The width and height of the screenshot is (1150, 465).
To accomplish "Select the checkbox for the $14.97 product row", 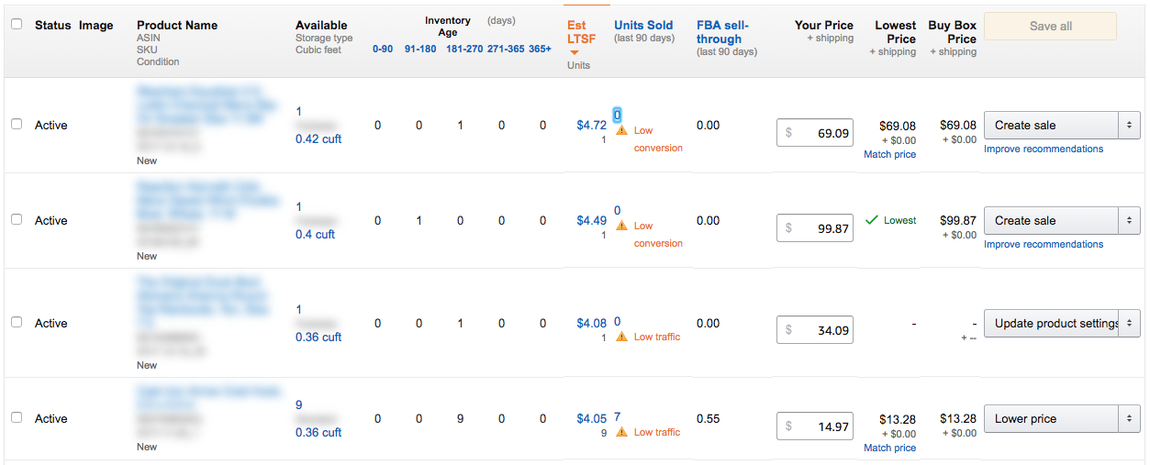I will point(17,417).
